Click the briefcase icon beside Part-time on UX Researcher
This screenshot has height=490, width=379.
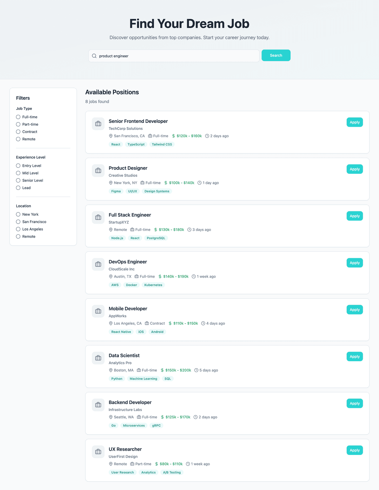click(x=132, y=464)
